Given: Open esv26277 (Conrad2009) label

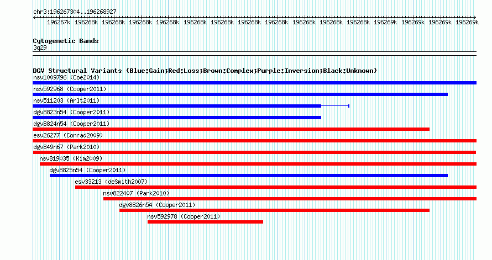Looking at the screenshot, I should coord(68,135).
